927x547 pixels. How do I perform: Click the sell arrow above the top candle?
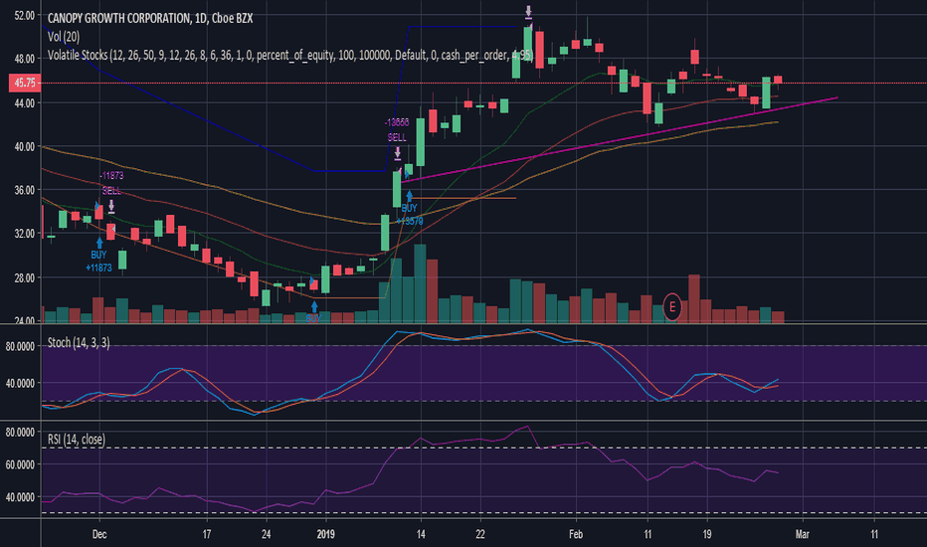point(528,12)
